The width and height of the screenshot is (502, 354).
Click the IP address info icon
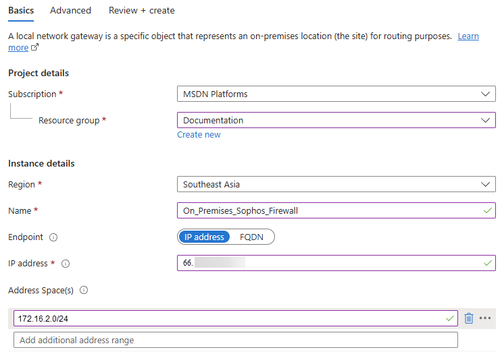66,264
